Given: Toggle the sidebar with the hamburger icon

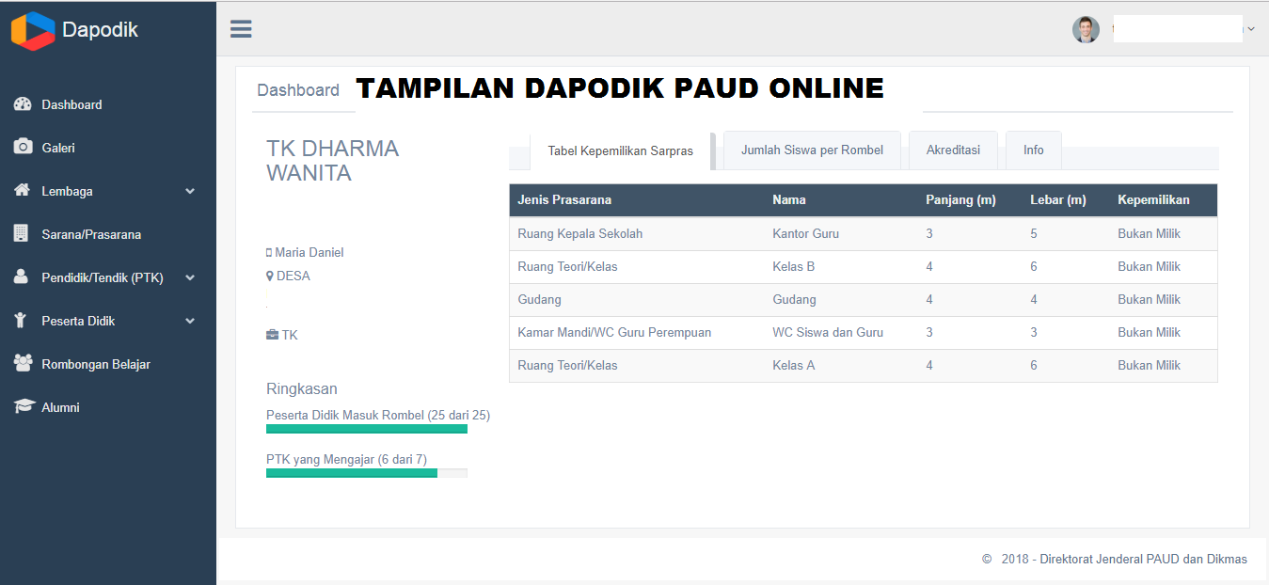Looking at the screenshot, I should (241, 28).
